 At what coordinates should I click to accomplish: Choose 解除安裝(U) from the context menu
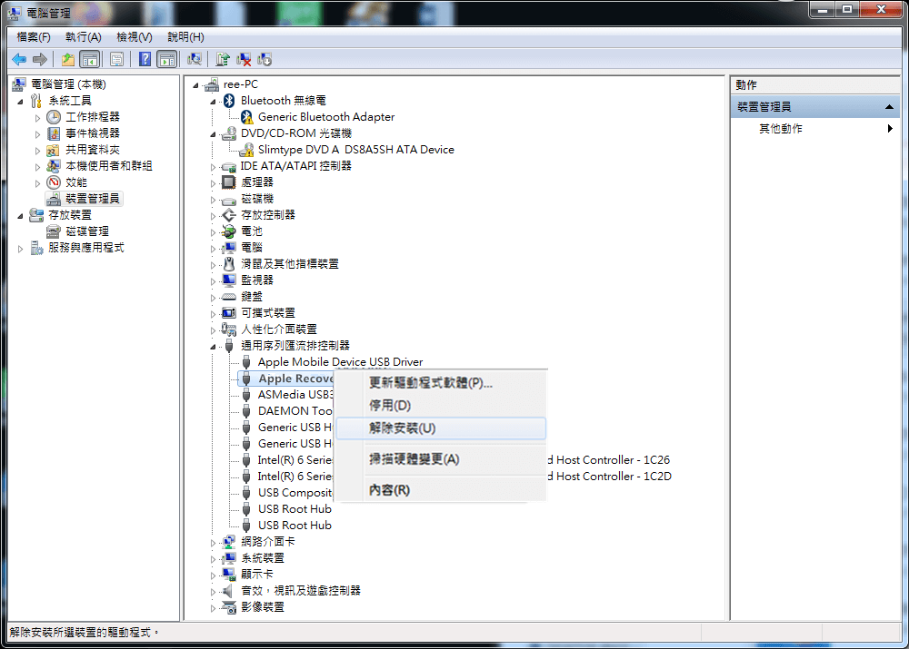click(x=401, y=428)
